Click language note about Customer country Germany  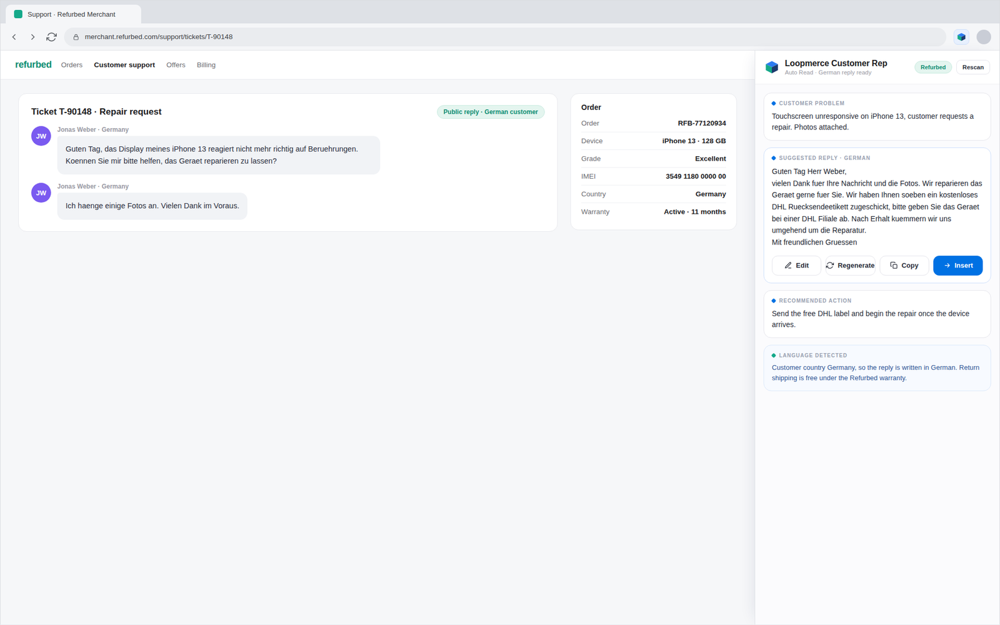pyautogui.click(x=876, y=373)
